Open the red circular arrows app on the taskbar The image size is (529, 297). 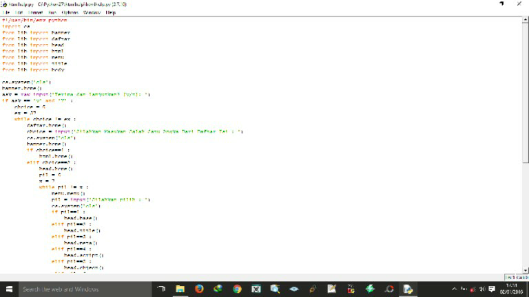[x=389, y=289]
